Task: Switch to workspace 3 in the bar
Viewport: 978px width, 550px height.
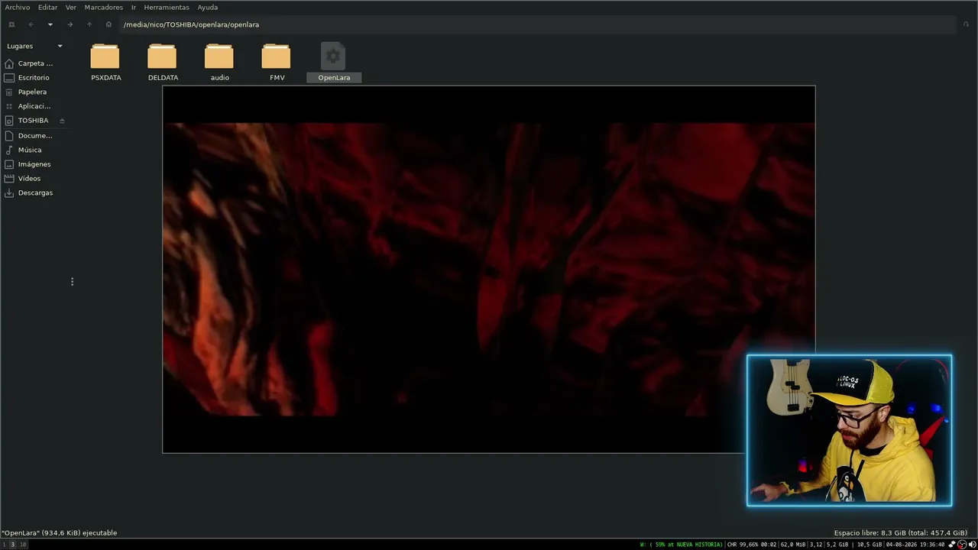Action: click(12, 545)
